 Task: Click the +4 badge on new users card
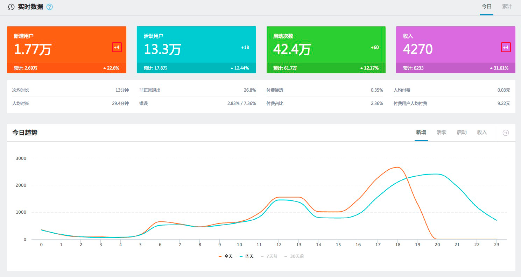point(117,47)
